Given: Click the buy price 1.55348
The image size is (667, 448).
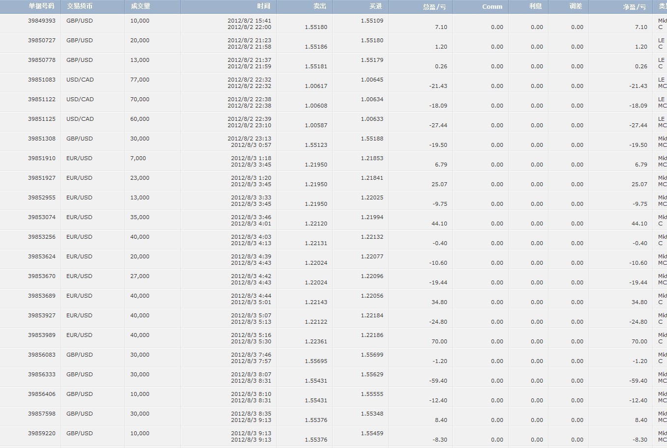Looking at the screenshot, I should point(372,414).
